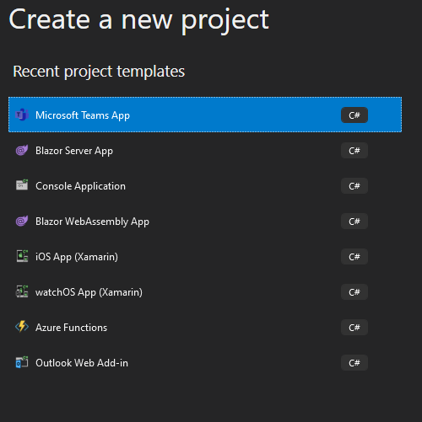Select the watchOS App (Xamarin) entry
The image size is (422, 422).
coord(205,292)
